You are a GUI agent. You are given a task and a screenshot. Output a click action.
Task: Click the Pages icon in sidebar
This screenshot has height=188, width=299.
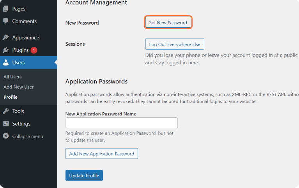tap(5, 9)
